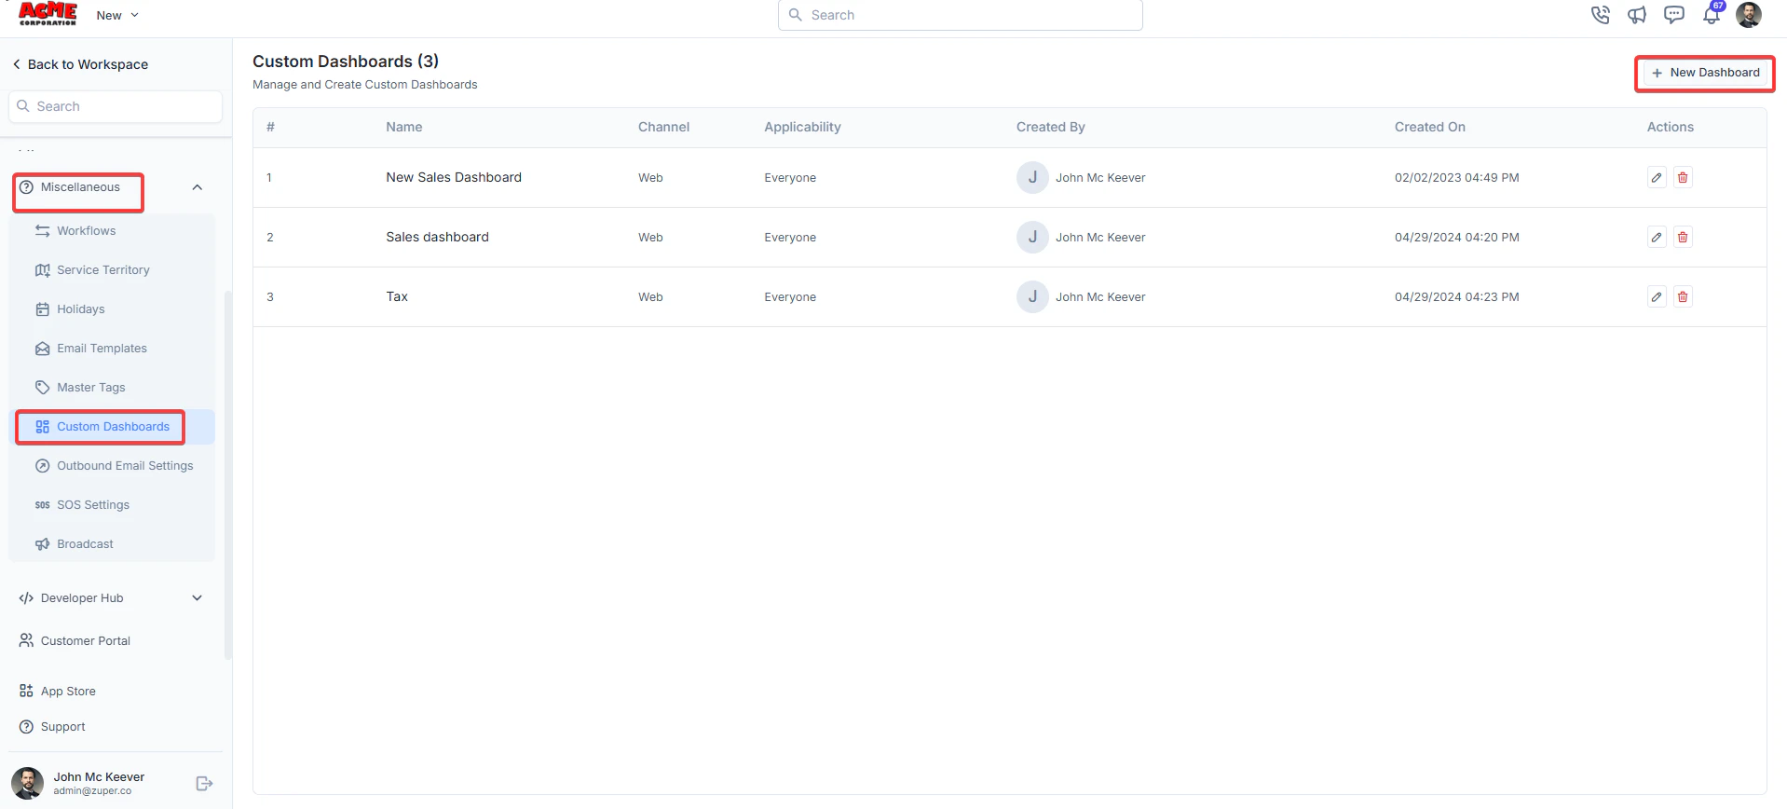Expand the Developer Hub section chevron
This screenshot has height=809, width=1787.
click(x=197, y=597)
